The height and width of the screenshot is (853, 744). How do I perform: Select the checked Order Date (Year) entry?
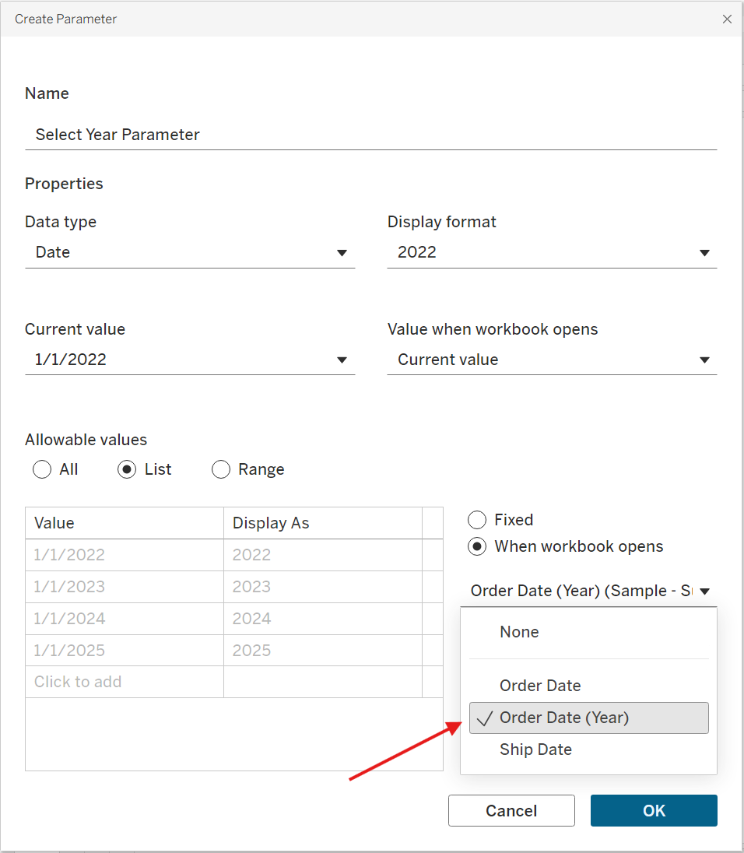click(564, 718)
